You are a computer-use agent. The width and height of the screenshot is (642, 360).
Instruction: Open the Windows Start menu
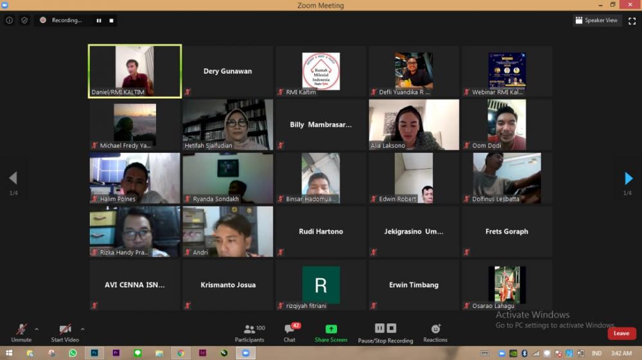[x=8, y=353]
